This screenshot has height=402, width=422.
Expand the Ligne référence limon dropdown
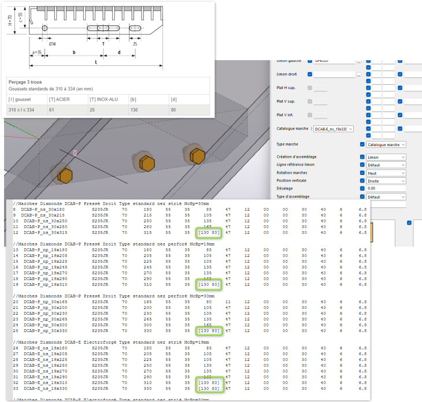[386, 165]
